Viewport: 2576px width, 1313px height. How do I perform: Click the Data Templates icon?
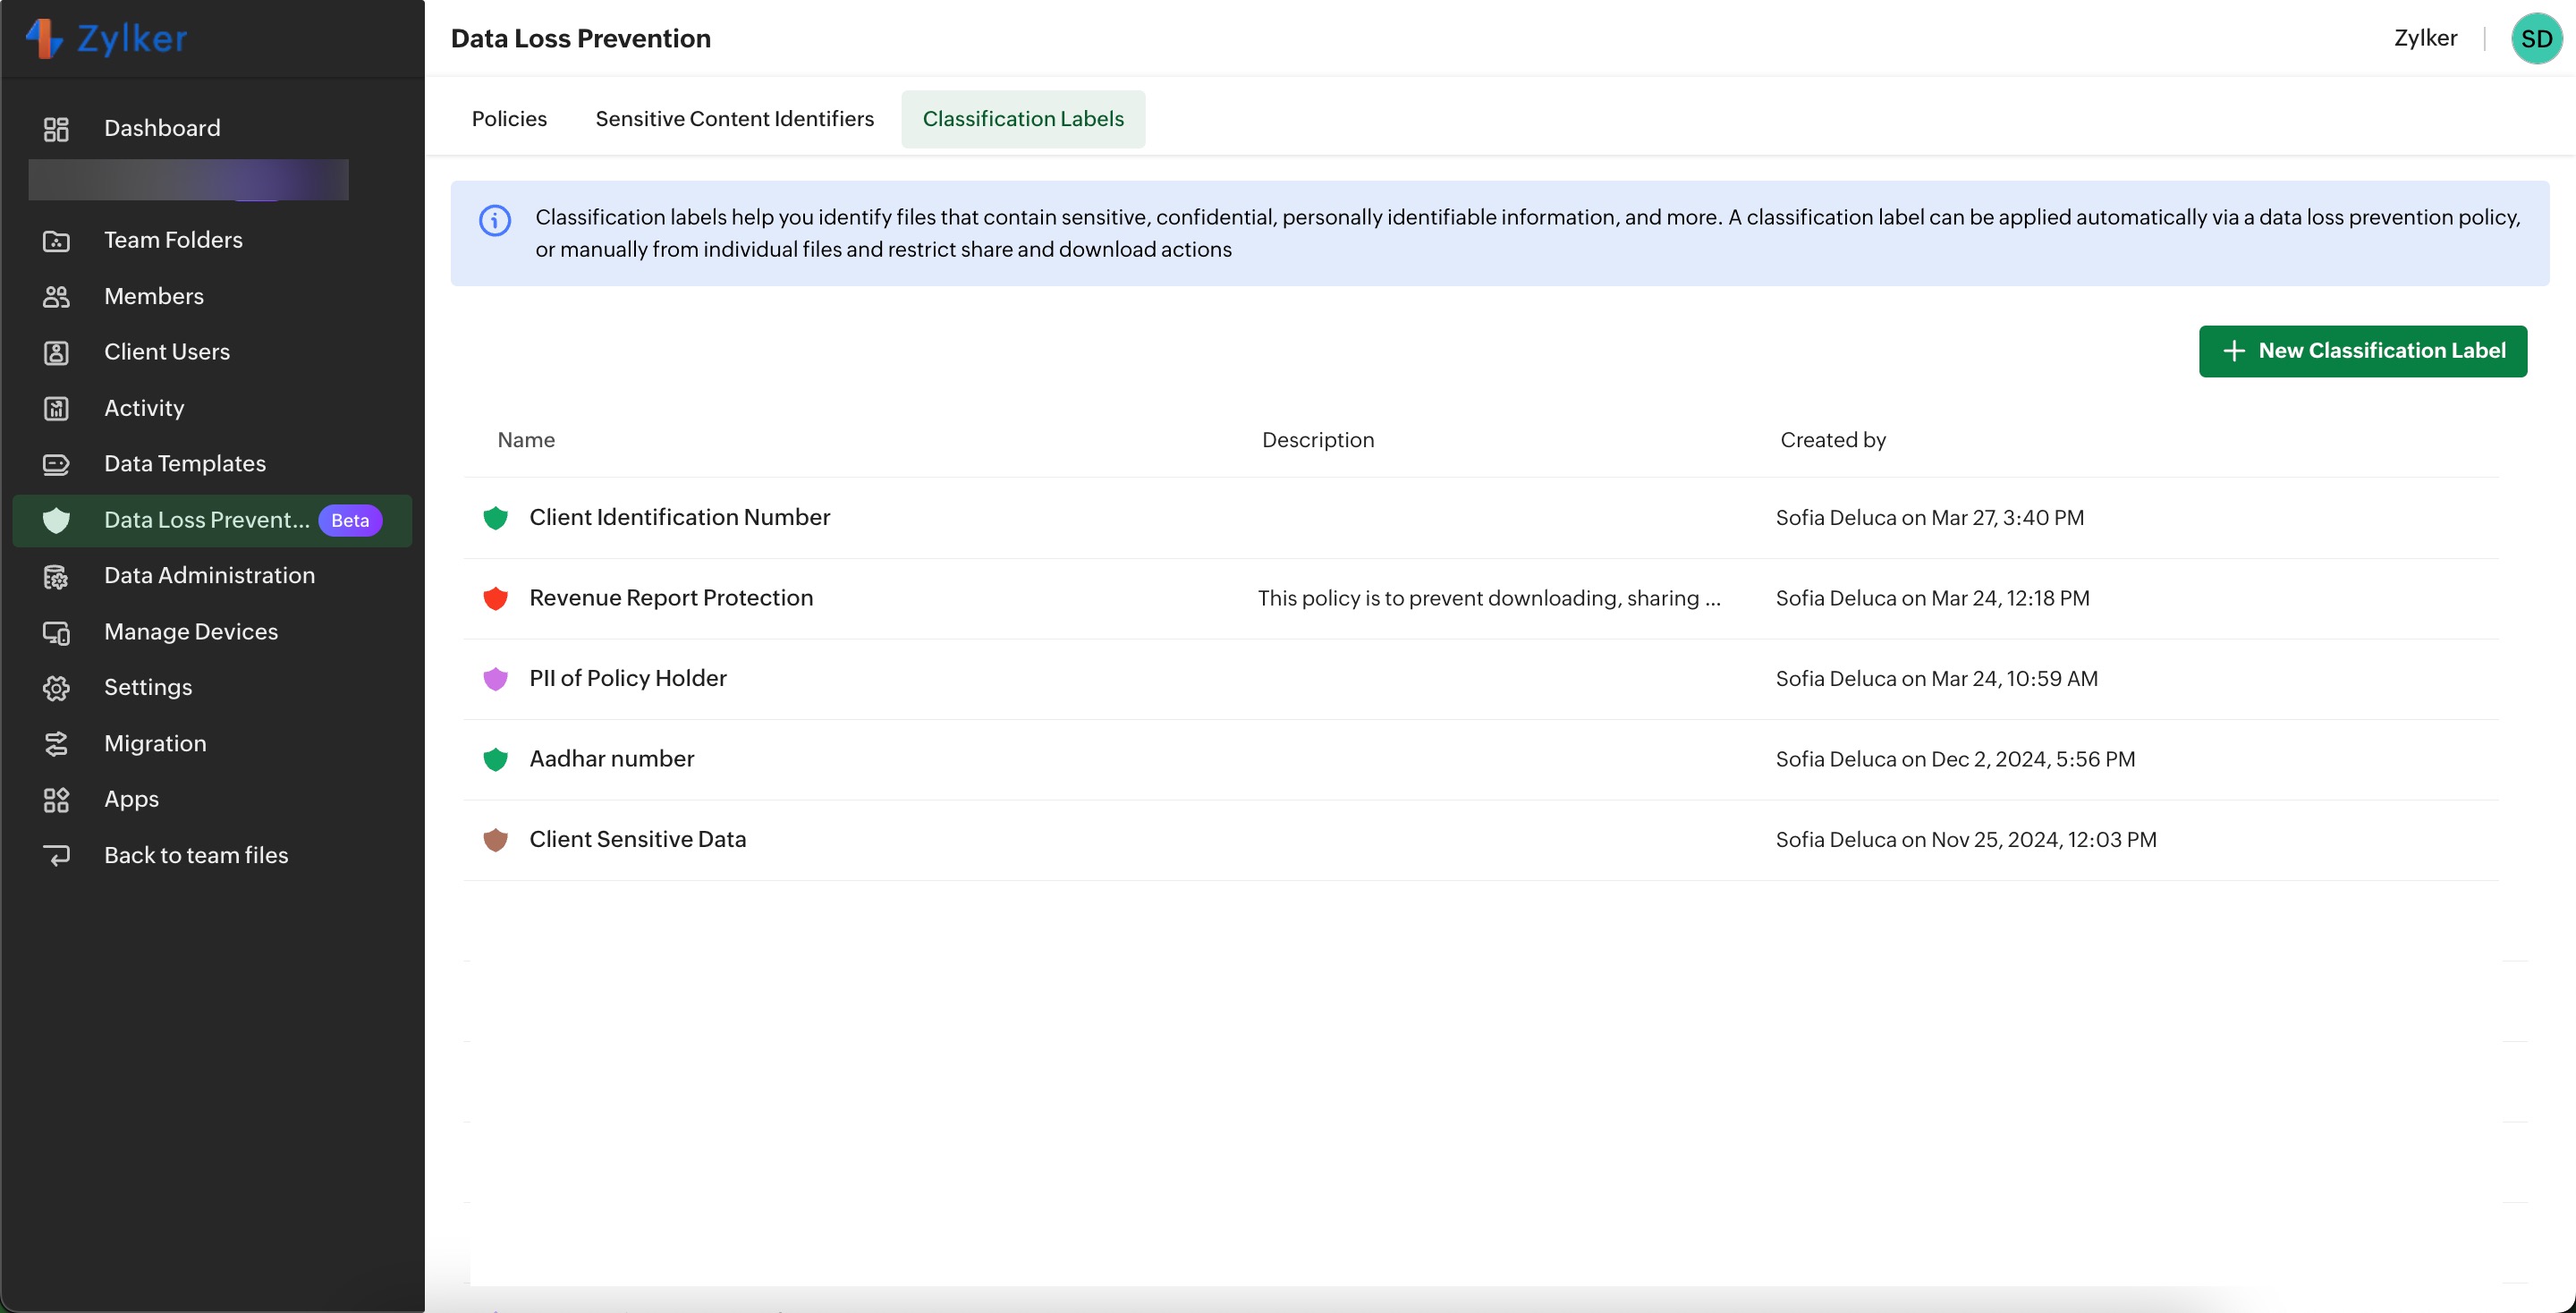(x=56, y=464)
